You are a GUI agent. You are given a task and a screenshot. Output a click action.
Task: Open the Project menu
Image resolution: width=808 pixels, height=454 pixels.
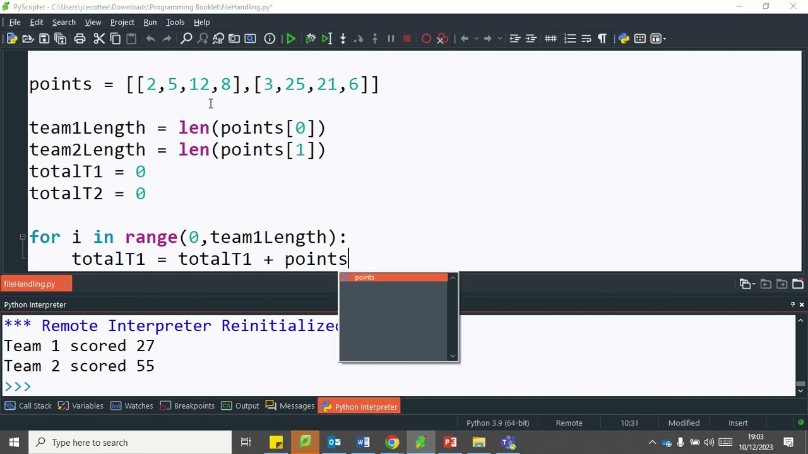[122, 22]
